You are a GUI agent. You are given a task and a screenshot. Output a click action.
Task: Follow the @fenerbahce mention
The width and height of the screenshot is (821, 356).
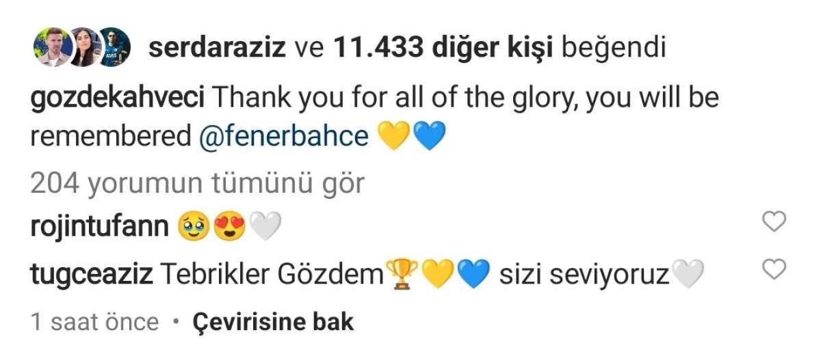(283, 137)
